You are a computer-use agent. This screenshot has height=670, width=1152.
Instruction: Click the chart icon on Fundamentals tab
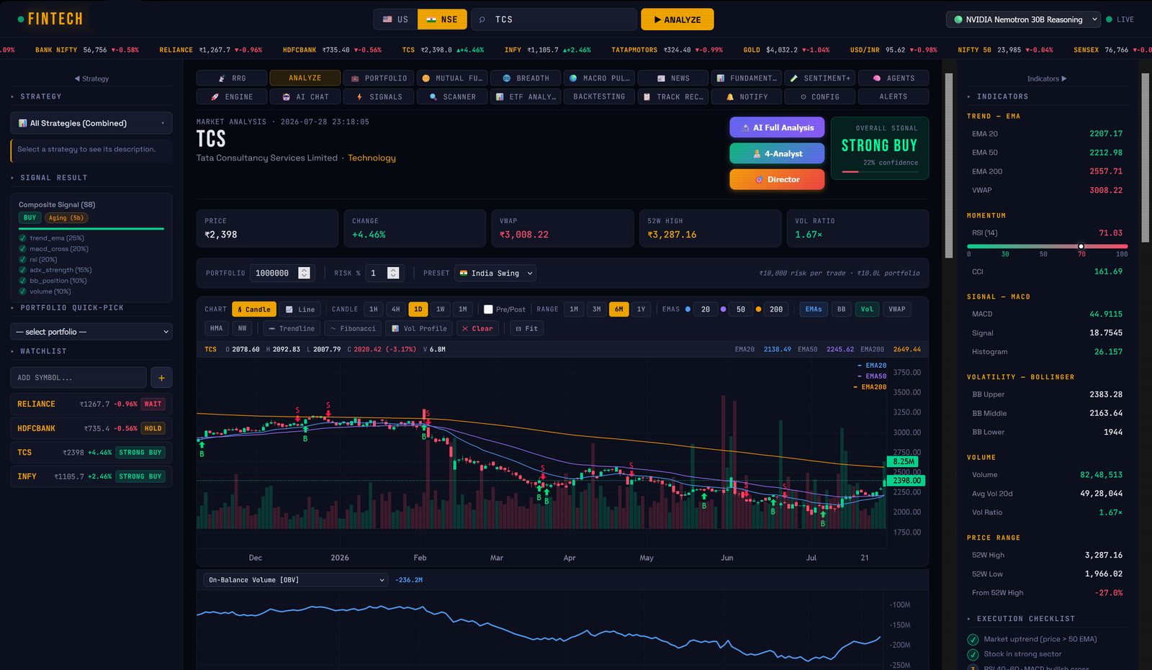pos(720,78)
